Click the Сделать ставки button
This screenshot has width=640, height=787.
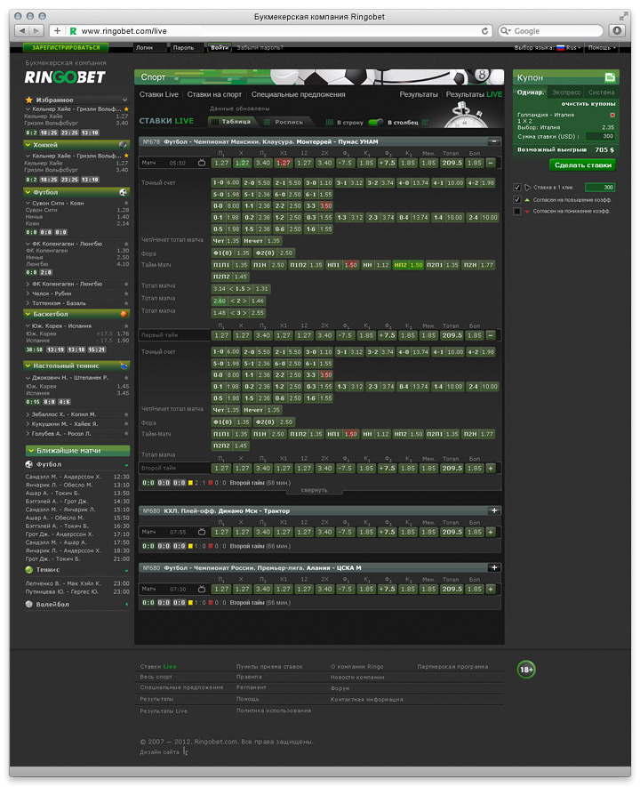[583, 165]
